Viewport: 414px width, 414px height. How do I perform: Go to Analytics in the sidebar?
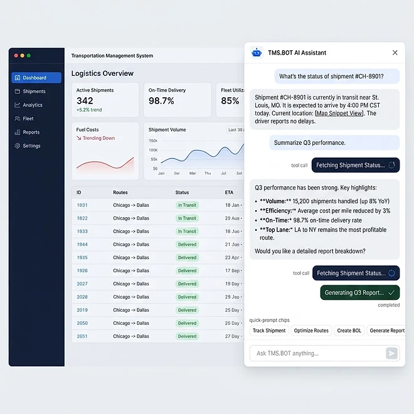[x=36, y=105]
